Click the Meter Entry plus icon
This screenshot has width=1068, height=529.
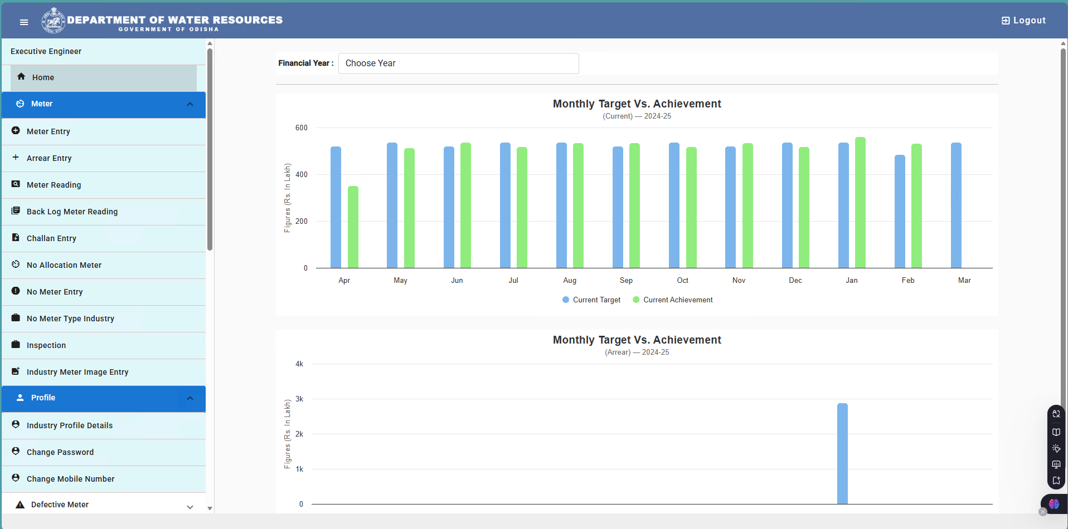tap(16, 131)
